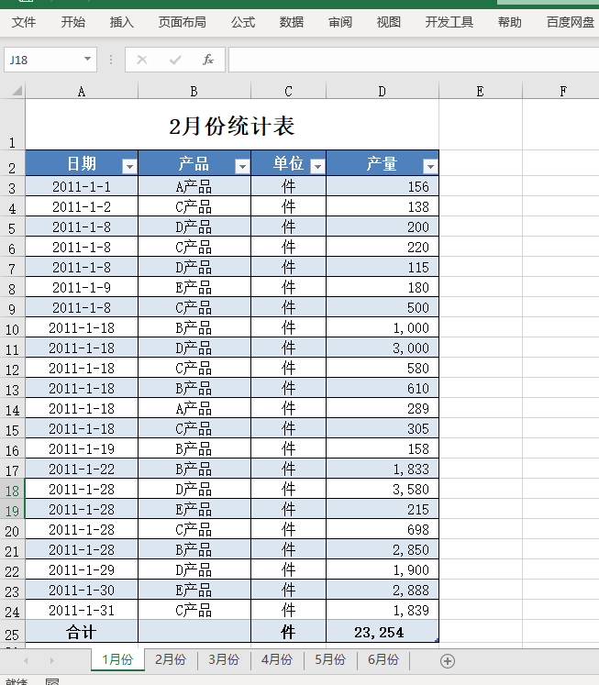Viewport: 599px width, 685px height.
Task: Click inside the formula bar input
Action: [x=414, y=60]
